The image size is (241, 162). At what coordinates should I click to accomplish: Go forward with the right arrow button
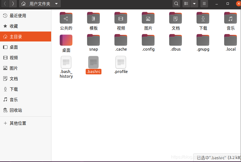(13, 4)
